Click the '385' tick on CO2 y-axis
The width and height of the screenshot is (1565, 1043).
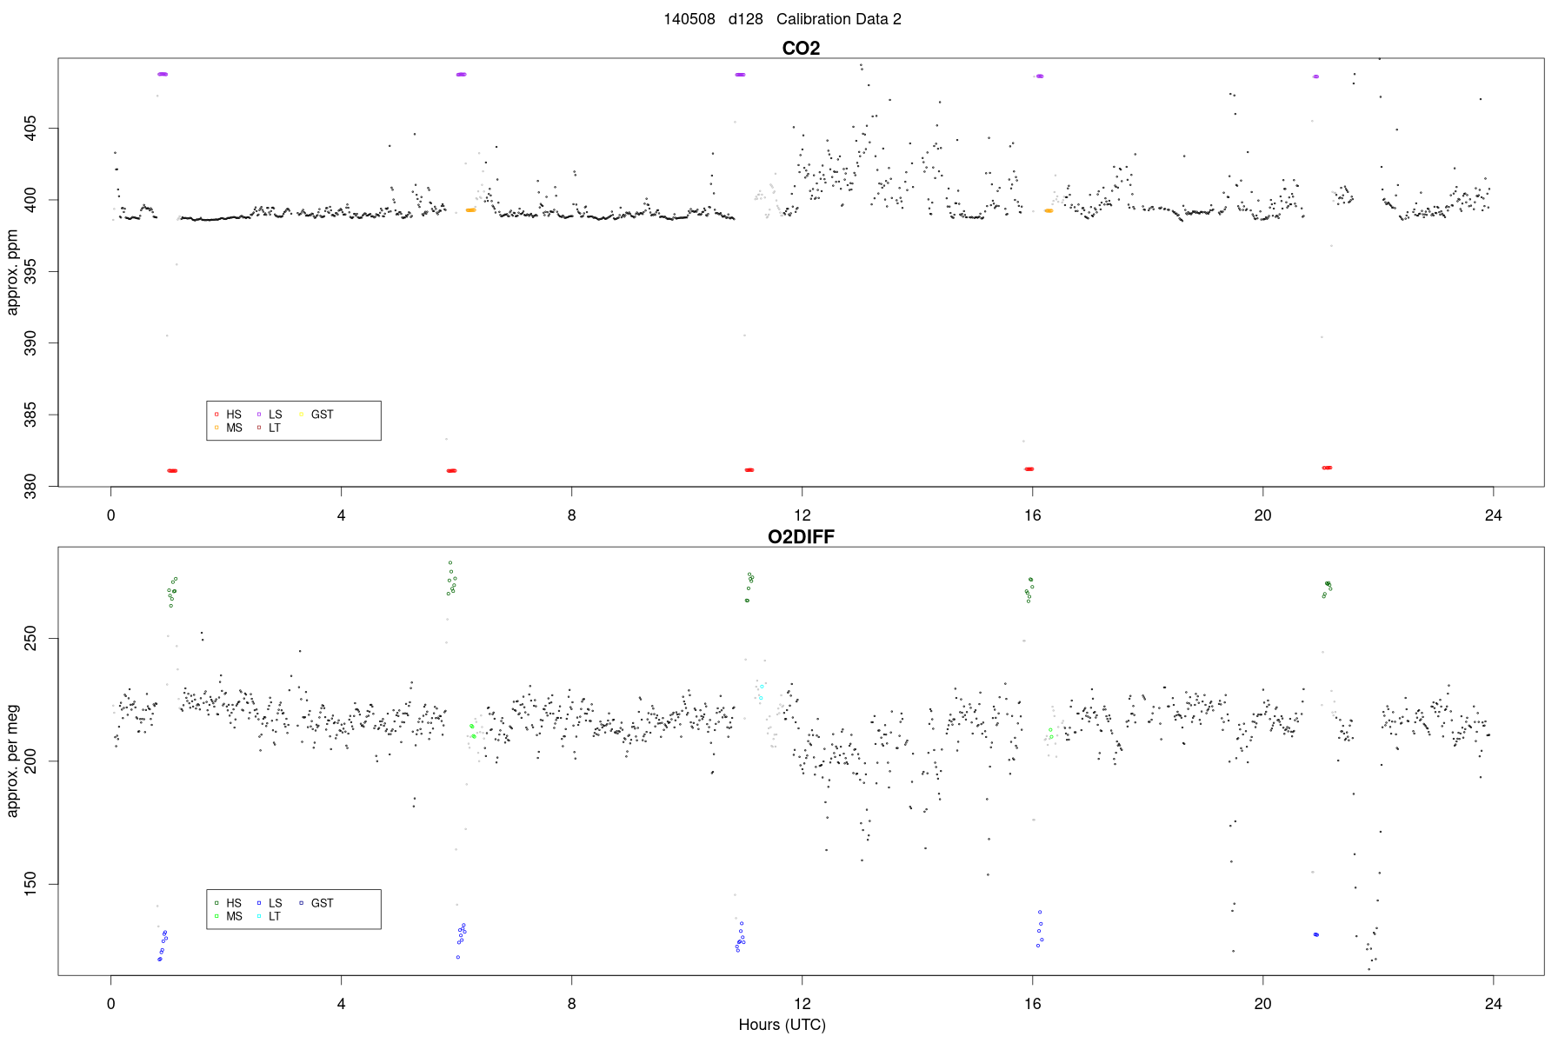pos(30,415)
